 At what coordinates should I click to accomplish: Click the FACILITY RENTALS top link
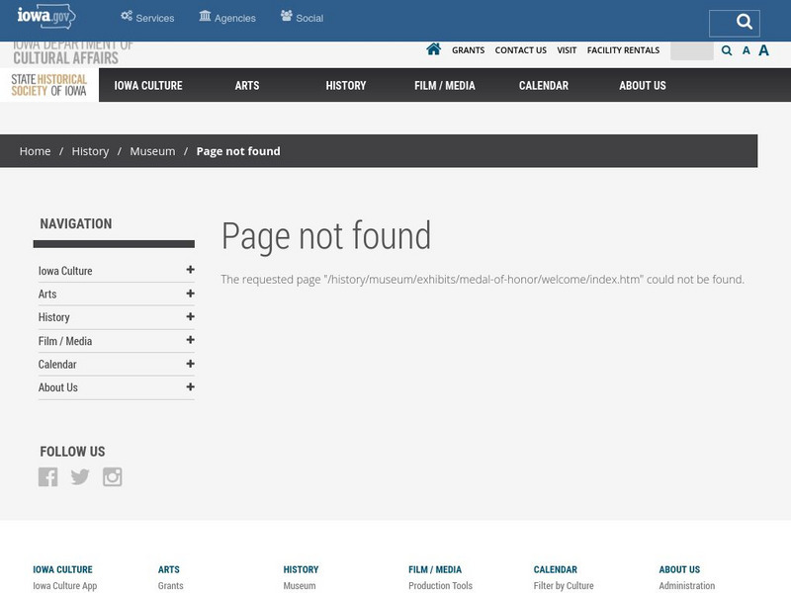[x=624, y=50]
